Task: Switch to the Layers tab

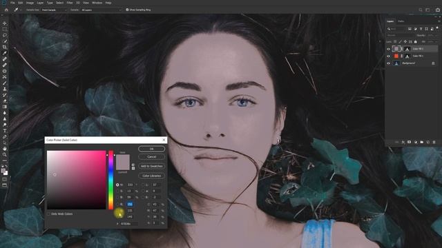Action: [x=390, y=21]
